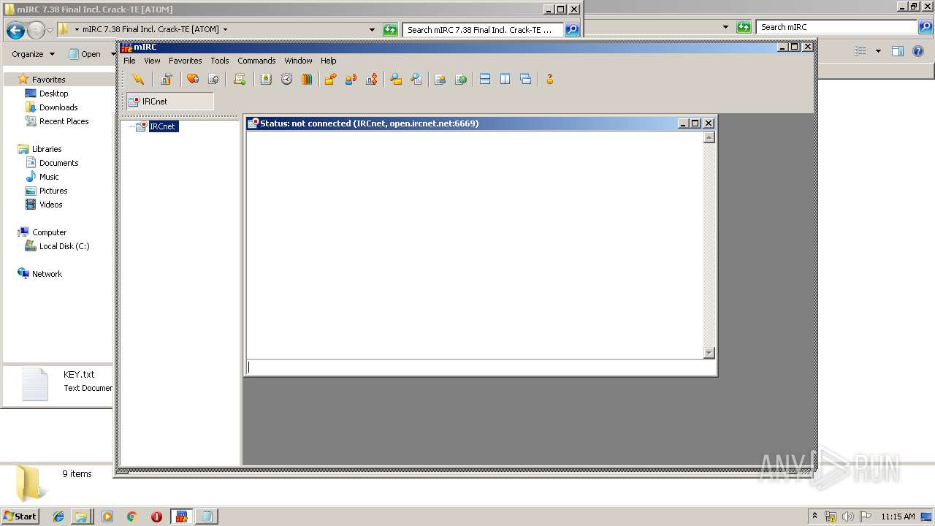Open the URLs List icon
Image resolution: width=935 pixels, height=526 pixels.
[461, 79]
